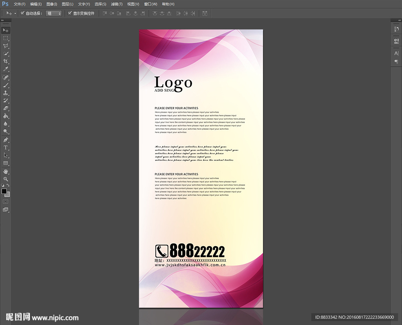Select the Path Selection tool

(5, 155)
